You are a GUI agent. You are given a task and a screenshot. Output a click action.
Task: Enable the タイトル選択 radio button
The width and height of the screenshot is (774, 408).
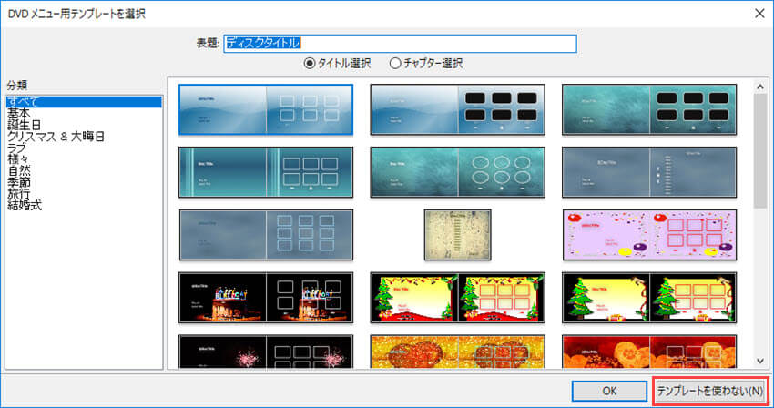[310, 64]
